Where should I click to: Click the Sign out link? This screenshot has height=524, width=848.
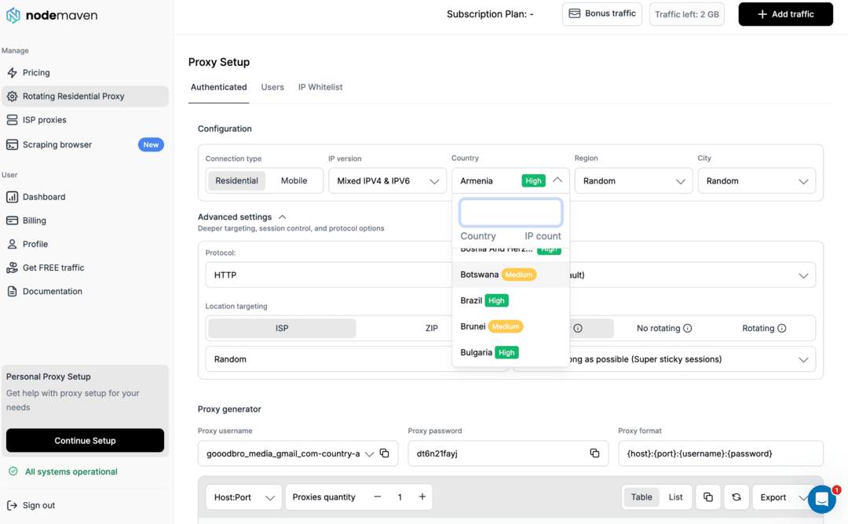click(38, 505)
